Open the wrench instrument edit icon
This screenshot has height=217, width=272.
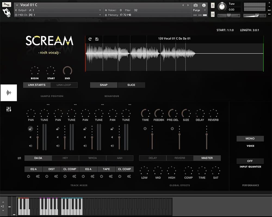point(7,5)
